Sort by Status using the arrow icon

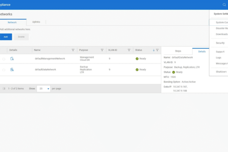pyautogui.click(x=154, y=50)
